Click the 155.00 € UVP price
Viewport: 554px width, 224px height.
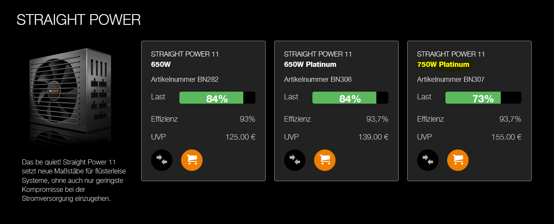[x=506, y=137]
